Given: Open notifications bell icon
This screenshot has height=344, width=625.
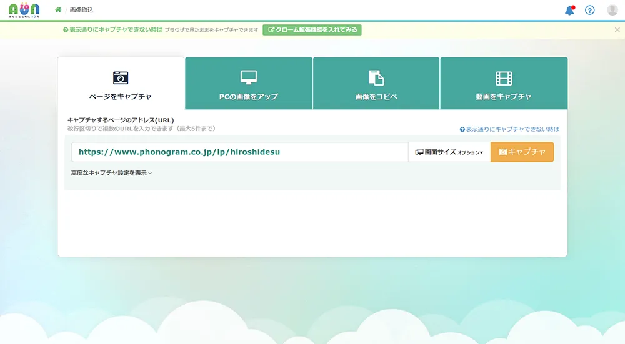Looking at the screenshot, I should [570, 10].
